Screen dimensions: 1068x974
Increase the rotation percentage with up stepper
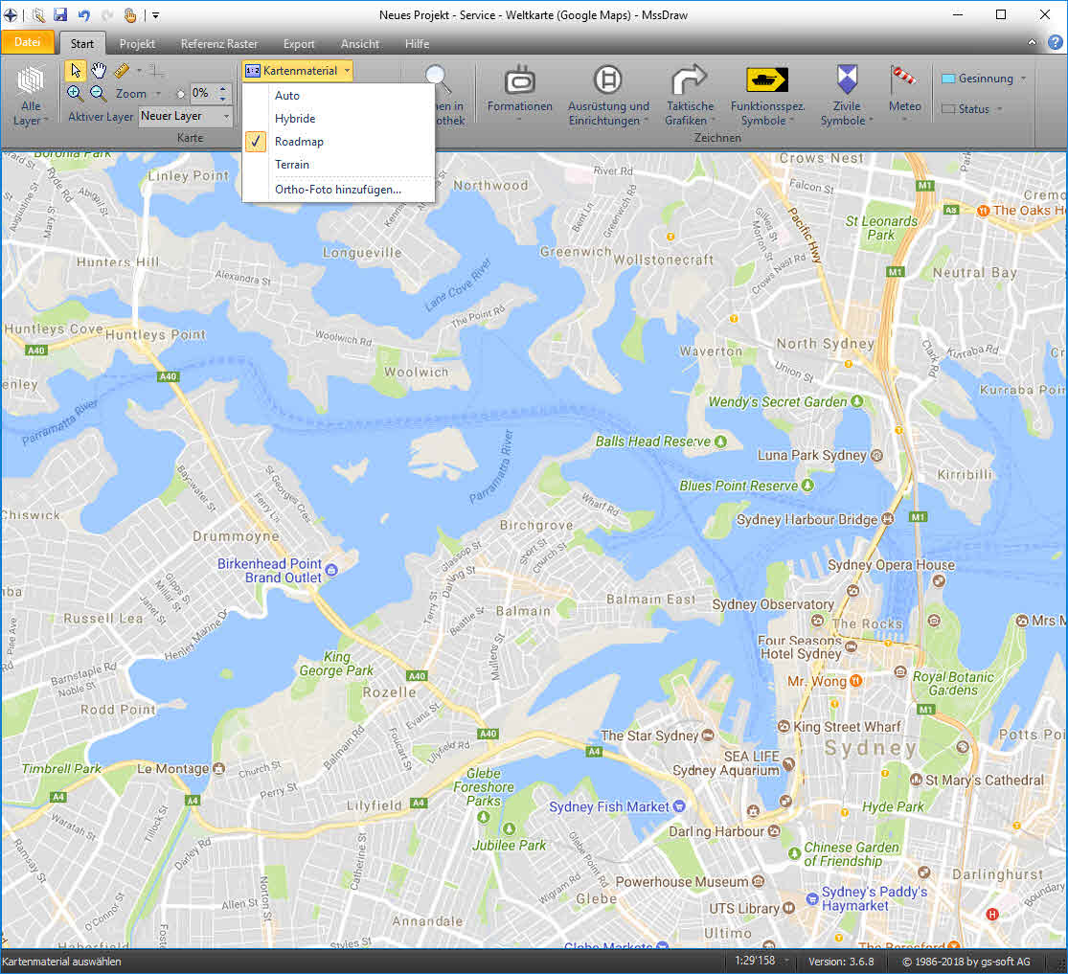223,88
